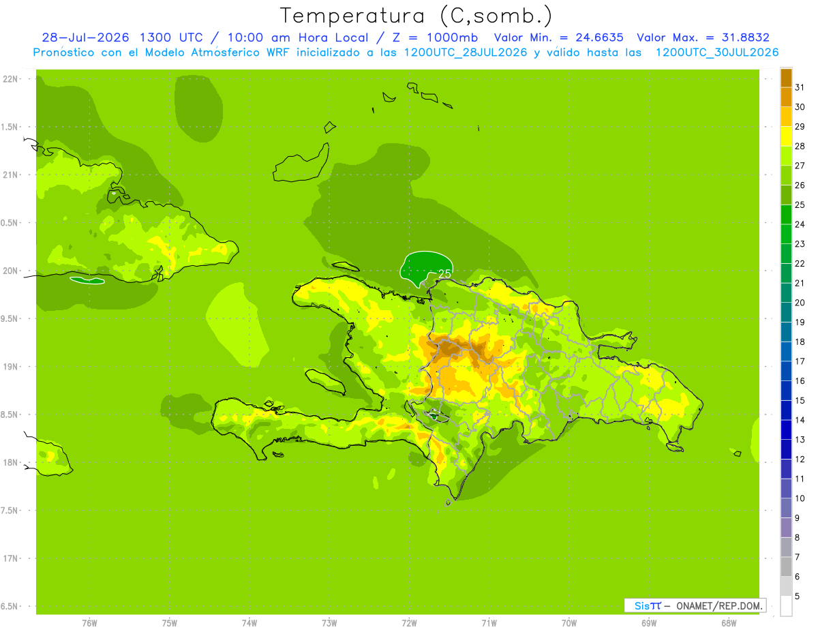Click the "73W" longitude axis label

point(329,623)
